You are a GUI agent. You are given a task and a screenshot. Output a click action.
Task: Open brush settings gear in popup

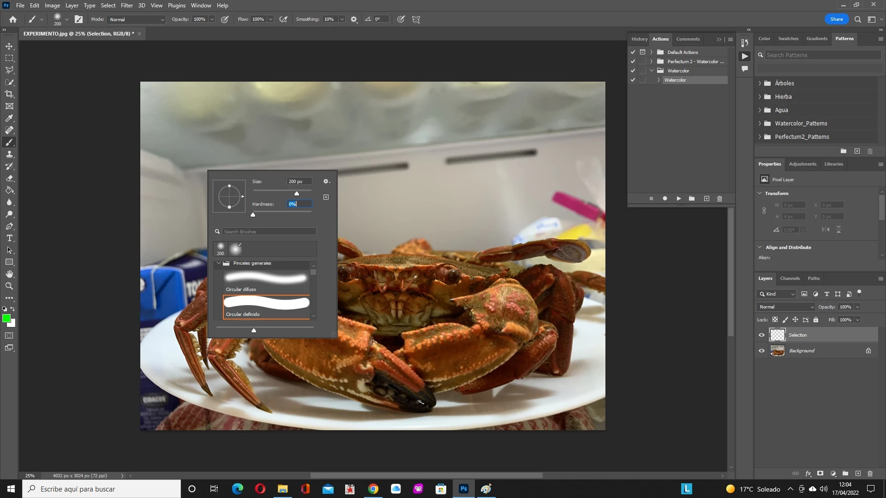coord(326,181)
